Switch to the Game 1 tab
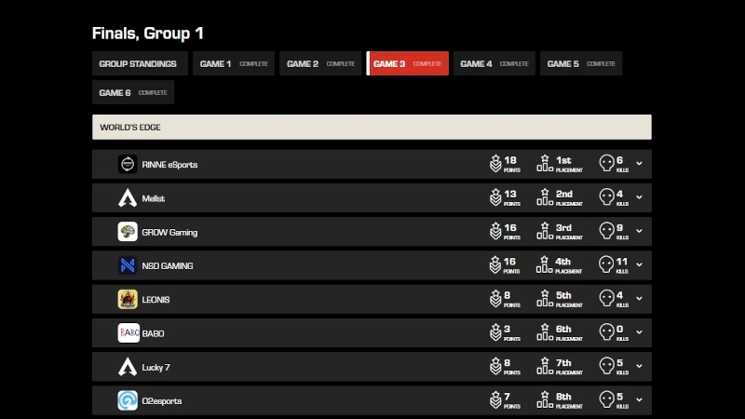 [234, 63]
